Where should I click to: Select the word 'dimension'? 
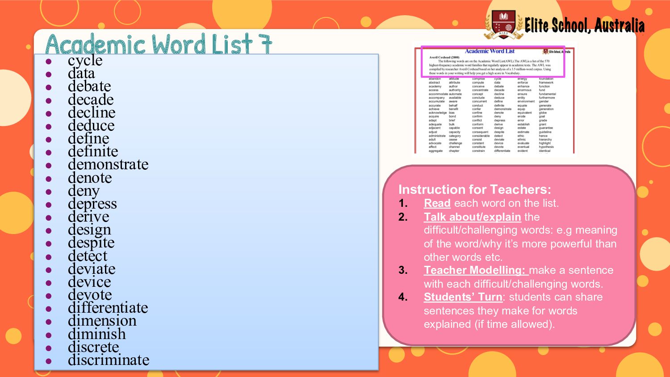point(102,321)
